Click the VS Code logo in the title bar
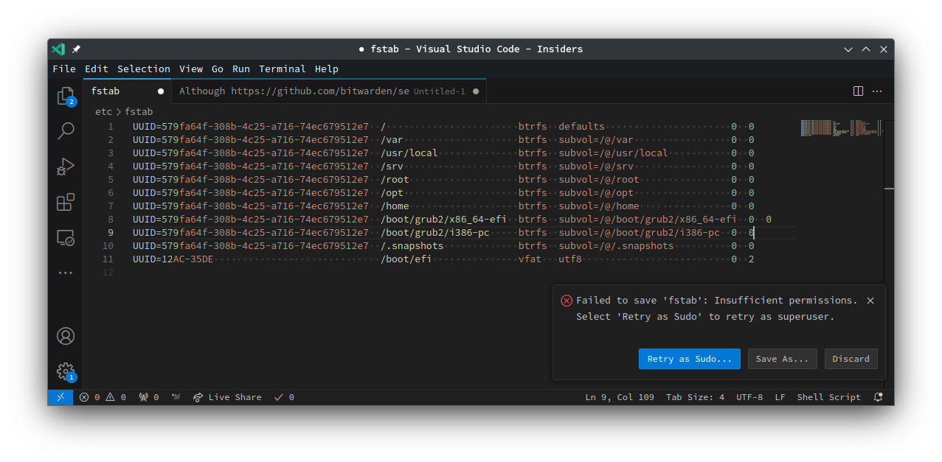The height and width of the screenshot is (462, 942). 58,49
